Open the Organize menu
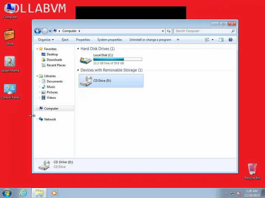Screen dimensions: 265x198 point(46,40)
